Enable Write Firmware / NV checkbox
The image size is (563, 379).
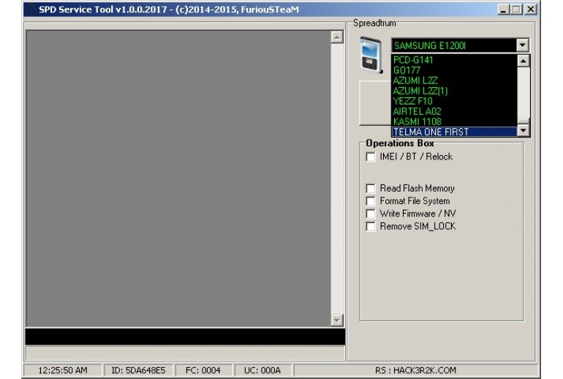pyautogui.click(x=371, y=214)
